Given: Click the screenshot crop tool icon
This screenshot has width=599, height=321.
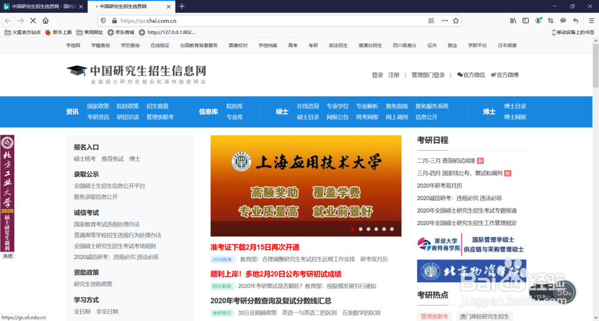Looking at the screenshot, I should pyautogui.click(x=550, y=20).
